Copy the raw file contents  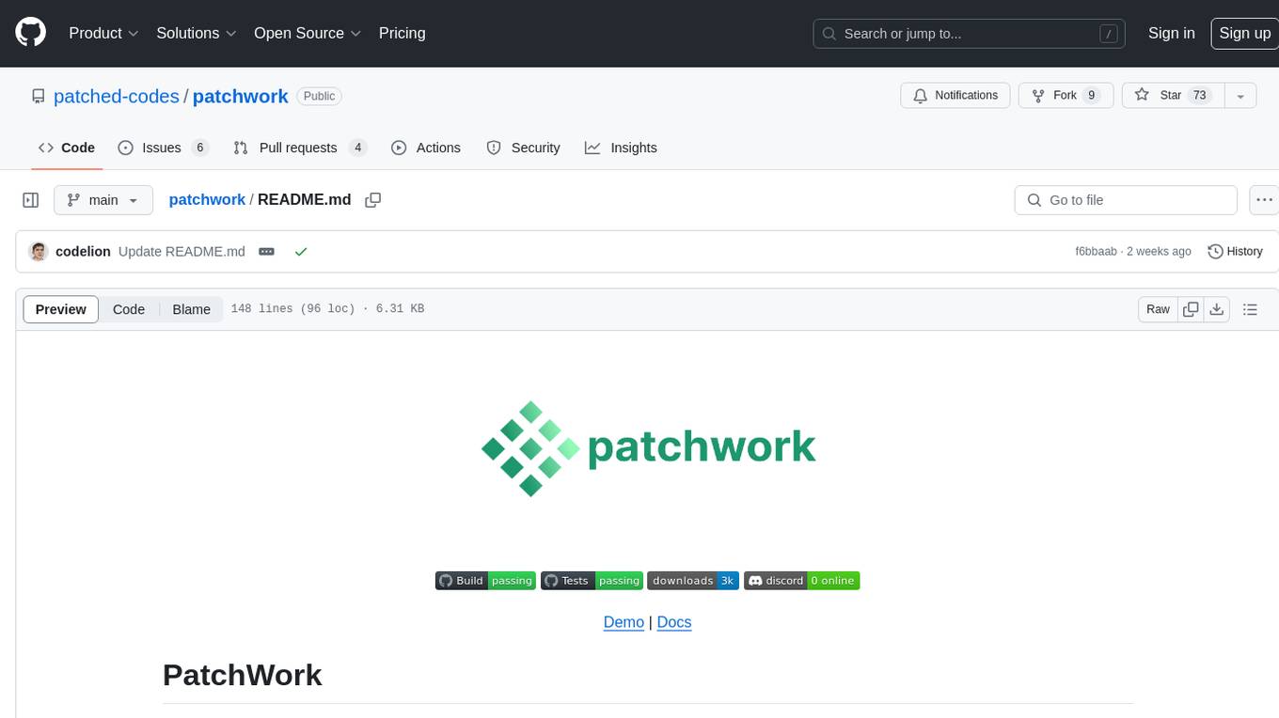click(x=1192, y=309)
